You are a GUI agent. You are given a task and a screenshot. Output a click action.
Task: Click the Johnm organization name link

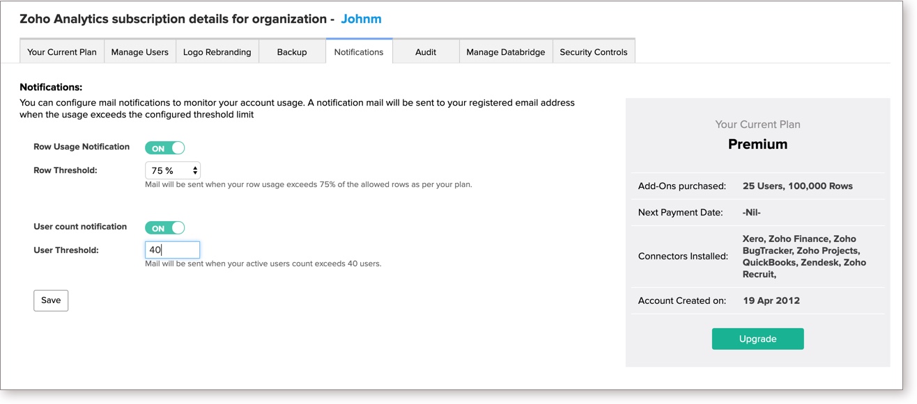361,19
